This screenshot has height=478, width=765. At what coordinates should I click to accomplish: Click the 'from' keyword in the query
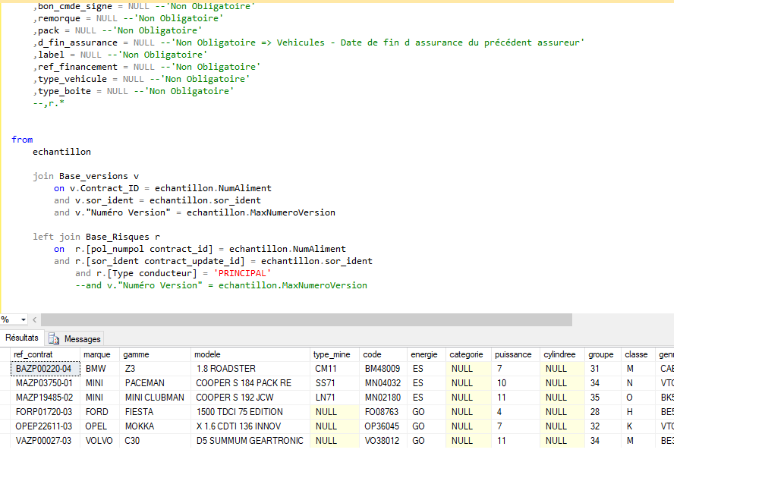point(23,140)
